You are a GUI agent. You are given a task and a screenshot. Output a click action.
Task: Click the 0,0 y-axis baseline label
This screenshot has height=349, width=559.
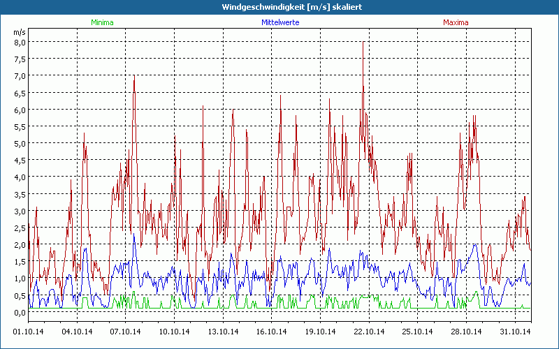[x=20, y=312]
